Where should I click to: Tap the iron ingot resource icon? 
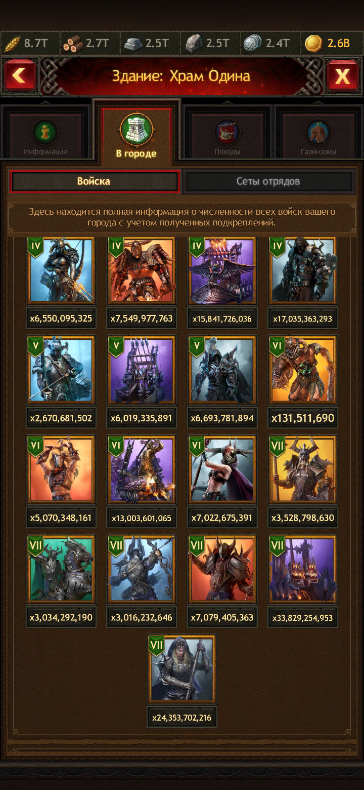tap(133, 44)
